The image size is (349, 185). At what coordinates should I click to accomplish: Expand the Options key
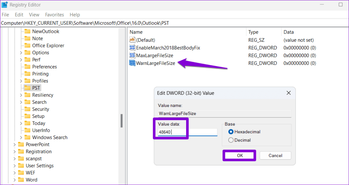pos(21,53)
